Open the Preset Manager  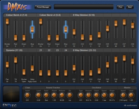click(x=43, y=7)
